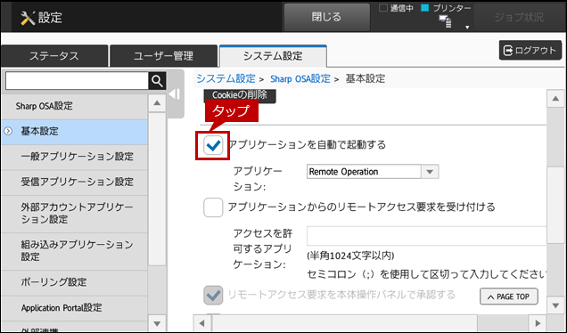567x333 pixels.
Task: Click main content scrollbar up arrow
Action: [x=555, y=99]
